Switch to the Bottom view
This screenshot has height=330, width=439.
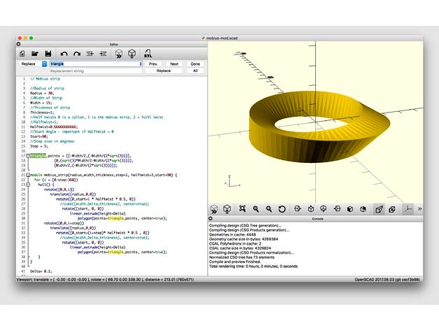[324, 209]
